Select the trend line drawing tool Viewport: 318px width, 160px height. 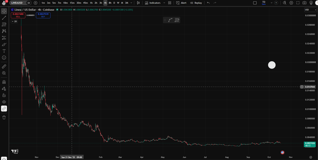pyautogui.click(x=4, y=18)
